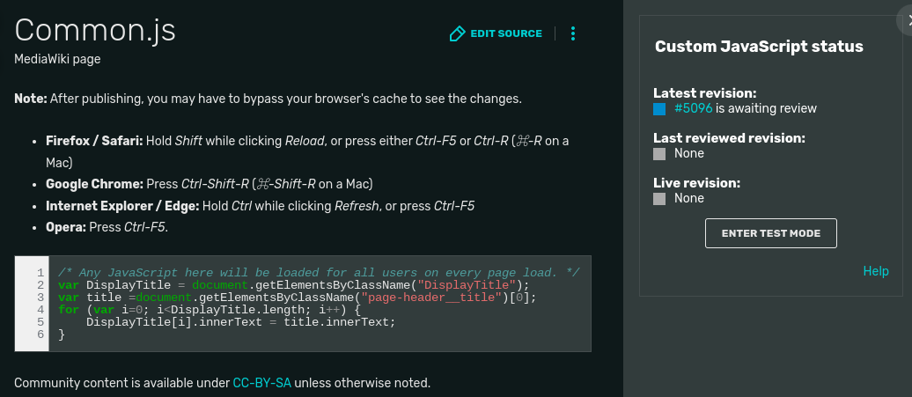Viewport: 912px width, 397px height.
Task: Click the MediaWiki page subtitle
Action: tap(57, 60)
